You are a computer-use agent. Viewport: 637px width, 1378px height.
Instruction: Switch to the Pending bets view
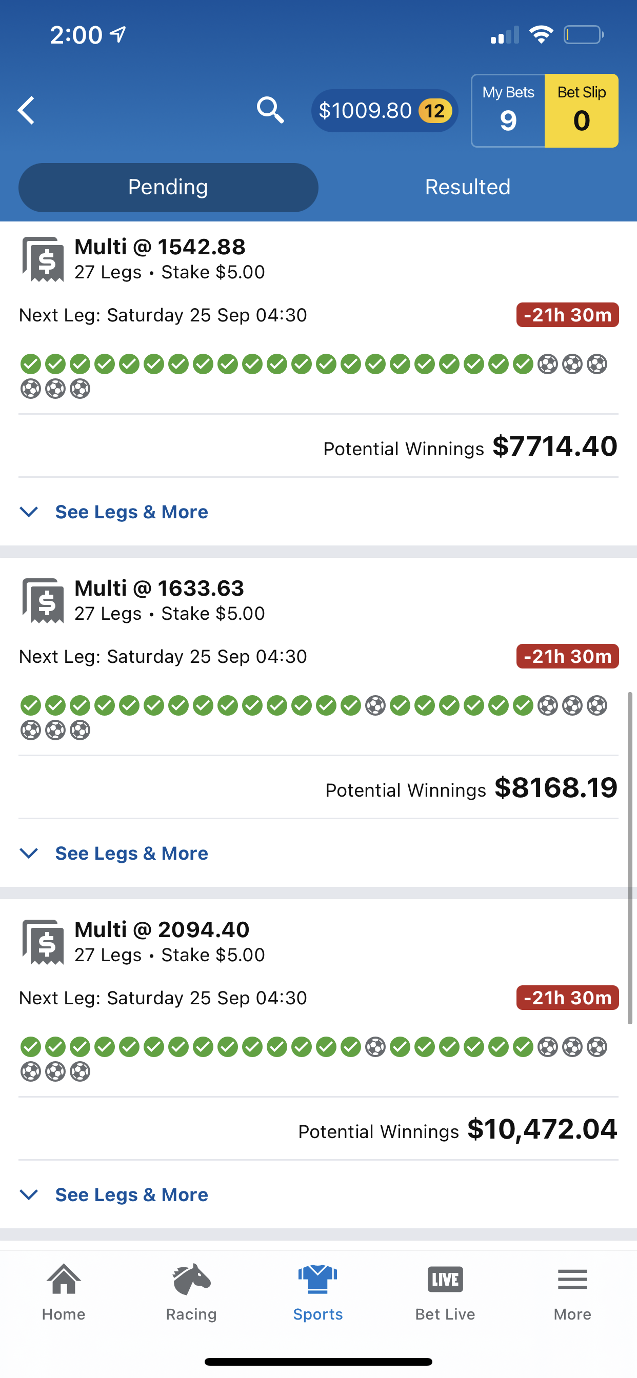pos(168,187)
